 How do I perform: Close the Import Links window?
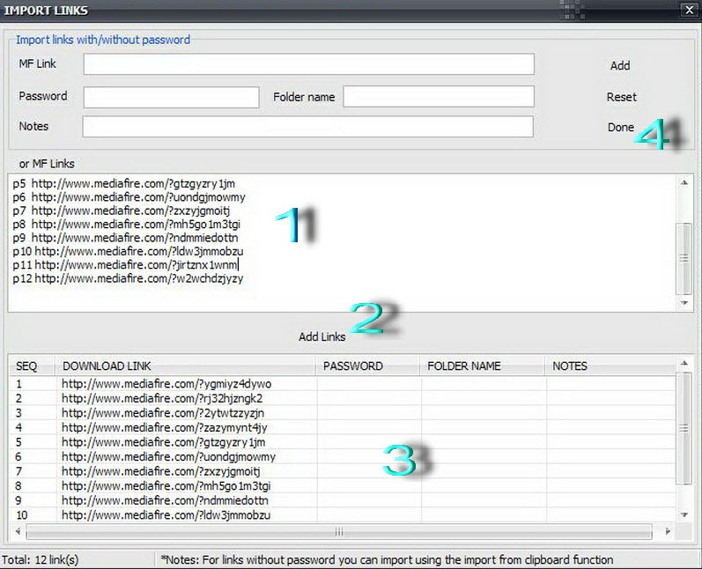[690, 10]
